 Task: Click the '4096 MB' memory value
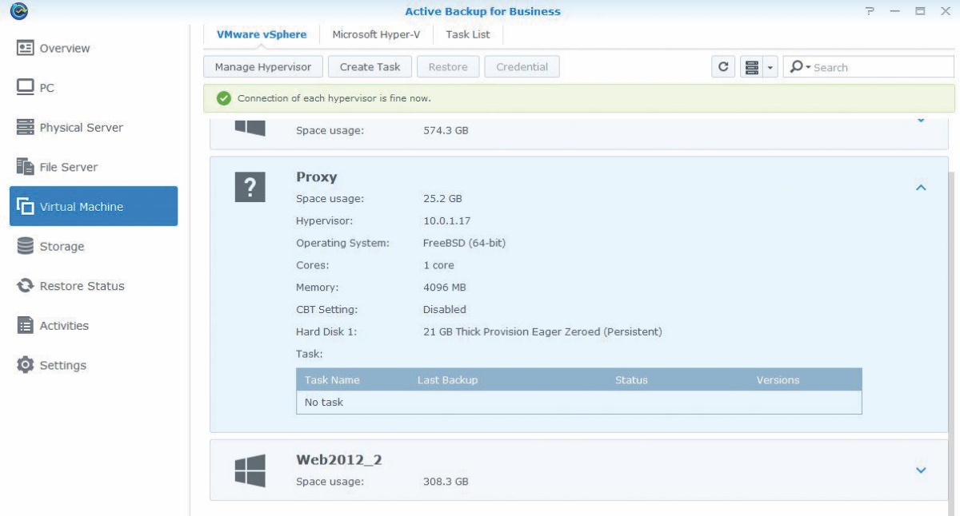tap(445, 287)
